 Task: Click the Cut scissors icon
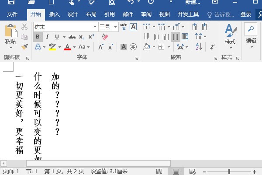pos(24,27)
